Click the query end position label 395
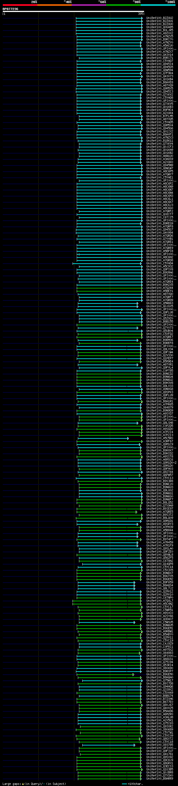 pos(140,14)
